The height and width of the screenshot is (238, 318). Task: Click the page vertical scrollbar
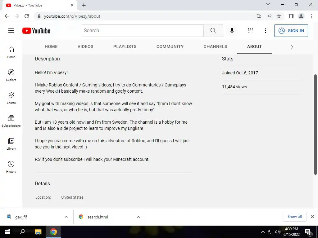pyautogui.click(x=316, y=125)
